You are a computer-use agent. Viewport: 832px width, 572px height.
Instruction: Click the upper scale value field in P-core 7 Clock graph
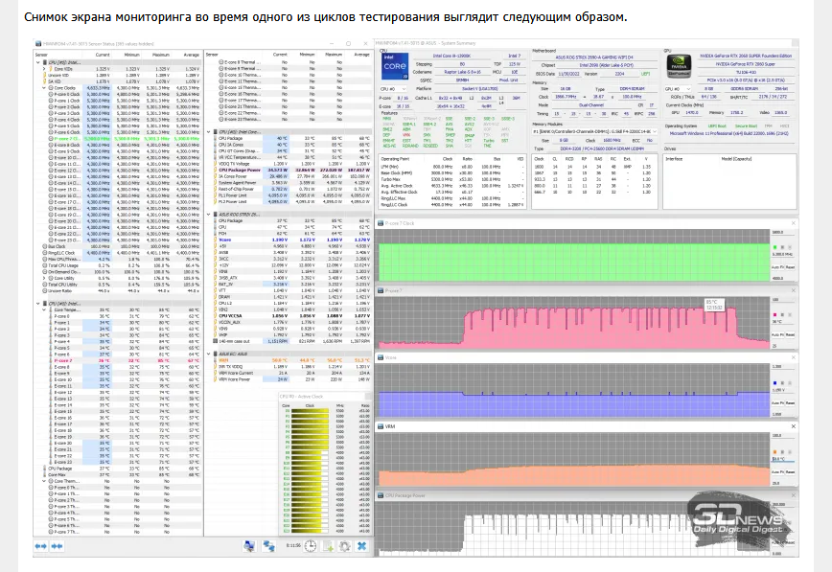(783, 233)
